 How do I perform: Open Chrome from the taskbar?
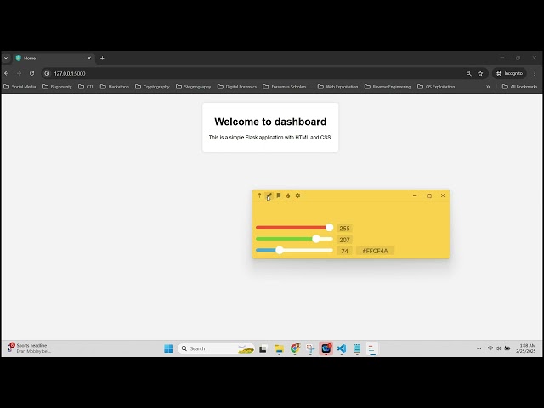click(295, 348)
